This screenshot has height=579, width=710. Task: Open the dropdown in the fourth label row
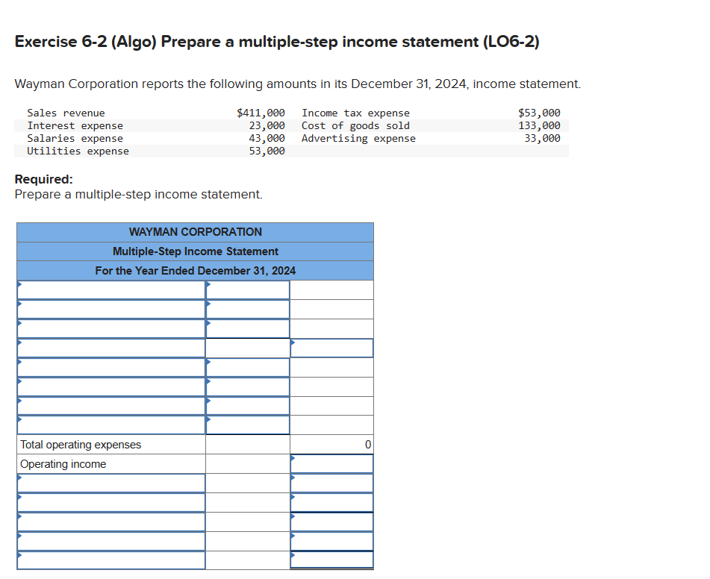tap(110, 347)
